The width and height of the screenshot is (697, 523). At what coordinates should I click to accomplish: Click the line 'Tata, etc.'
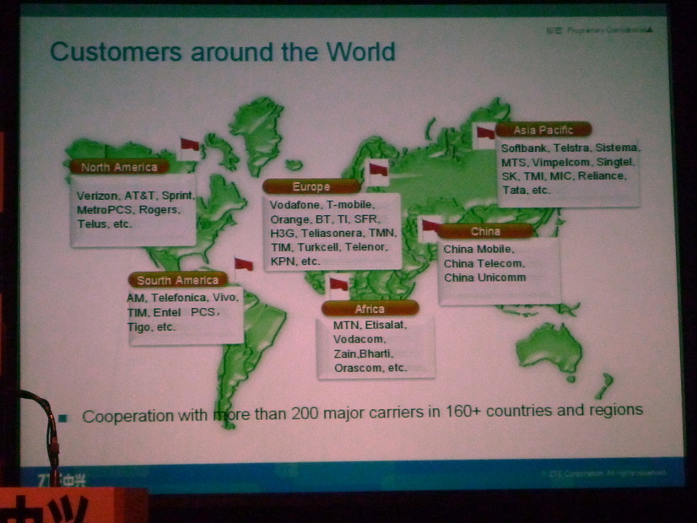[527, 190]
